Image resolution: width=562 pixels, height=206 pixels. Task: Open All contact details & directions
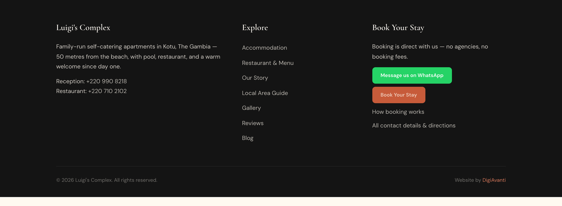[414, 125]
